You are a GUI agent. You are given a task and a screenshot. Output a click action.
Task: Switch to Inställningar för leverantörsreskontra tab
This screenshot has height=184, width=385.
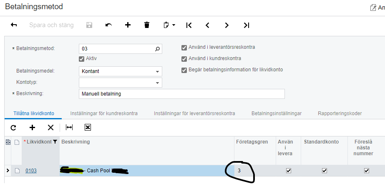point(194,113)
